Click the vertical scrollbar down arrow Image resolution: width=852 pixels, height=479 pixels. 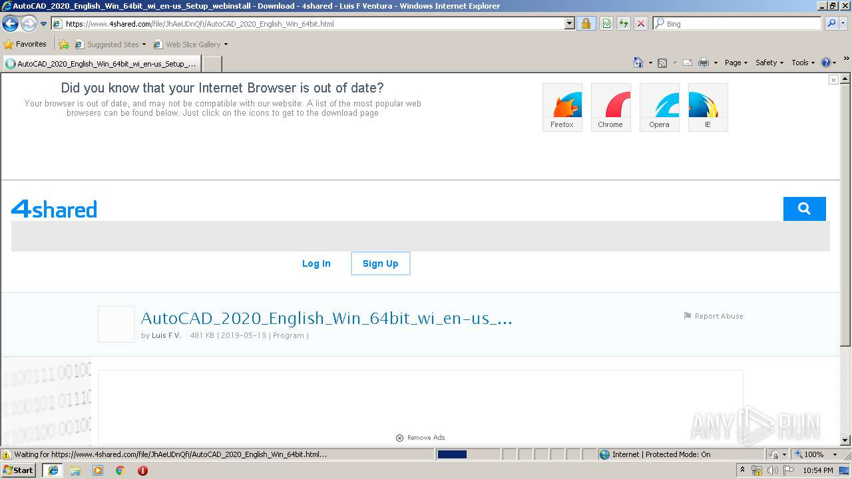[x=845, y=440]
